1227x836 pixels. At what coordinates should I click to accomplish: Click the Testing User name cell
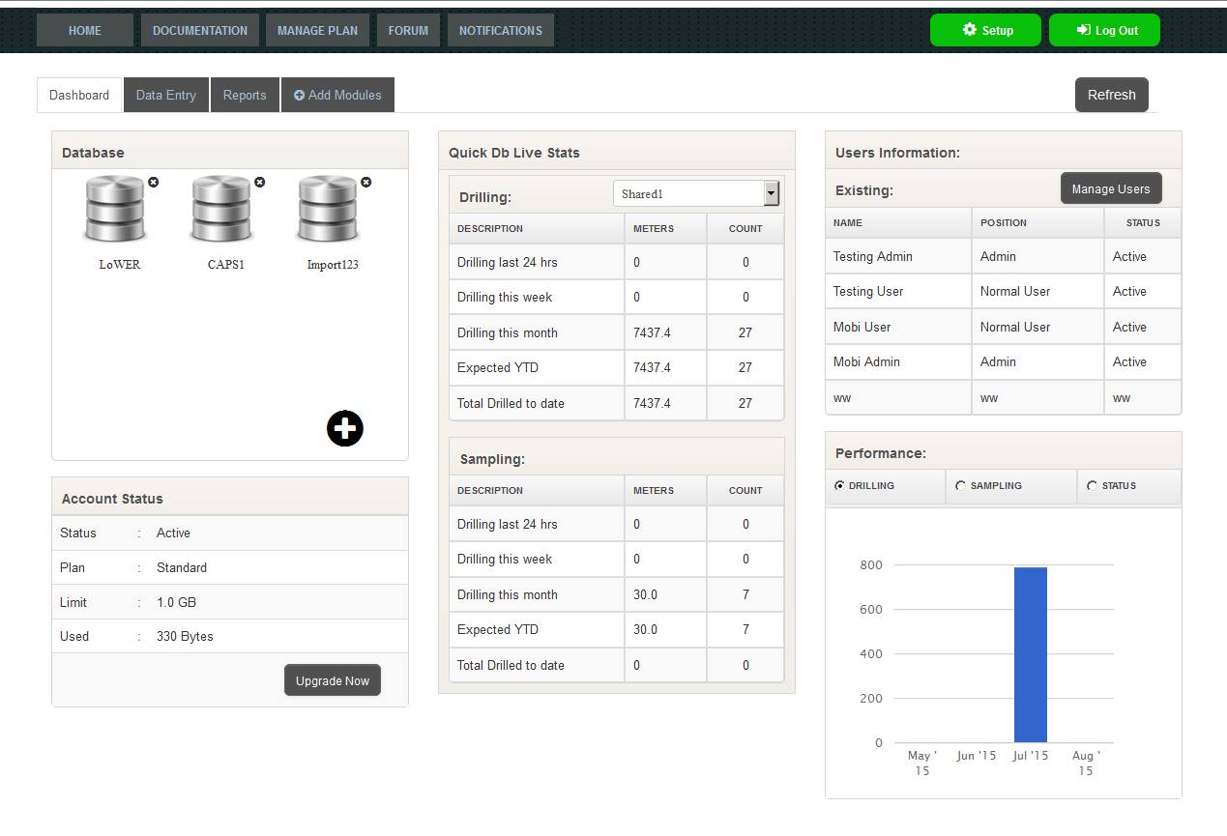coord(898,291)
